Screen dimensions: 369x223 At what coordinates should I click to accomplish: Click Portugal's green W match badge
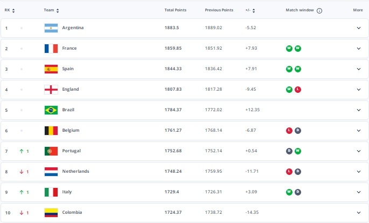pyautogui.click(x=298, y=151)
